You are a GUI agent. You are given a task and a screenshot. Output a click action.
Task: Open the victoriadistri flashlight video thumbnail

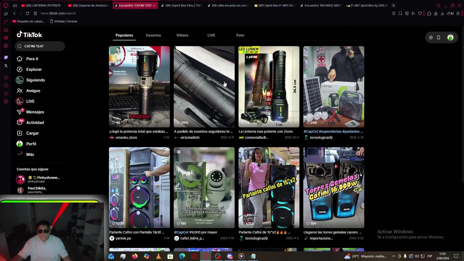(204, 87)
